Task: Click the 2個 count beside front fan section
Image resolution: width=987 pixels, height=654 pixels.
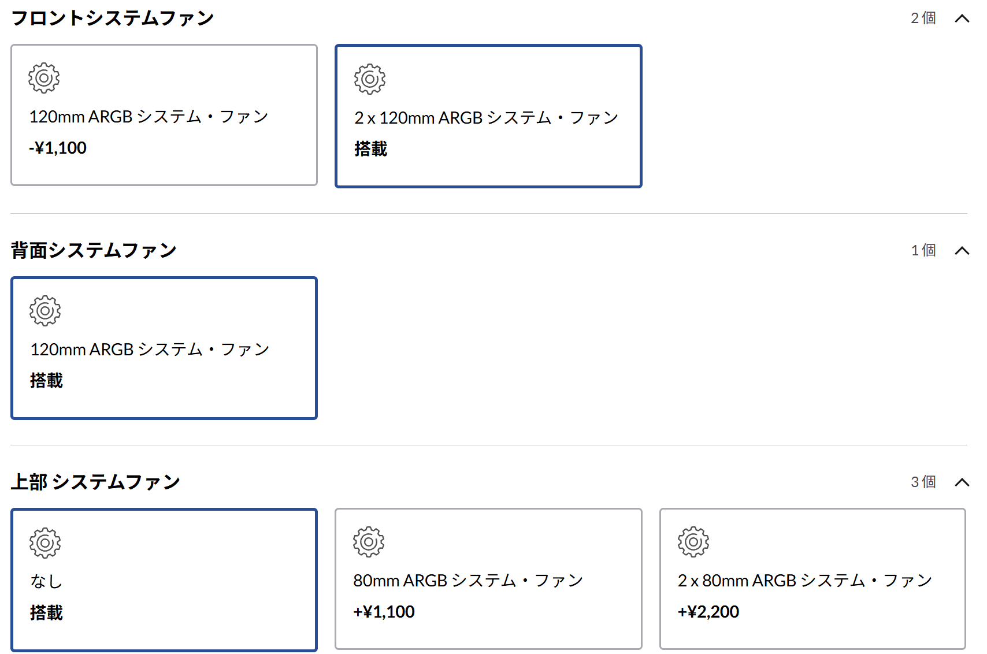Action: point(923,18)
